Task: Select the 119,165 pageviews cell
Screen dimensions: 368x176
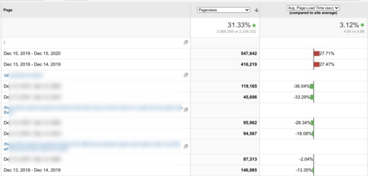Action: (x=225, y=86)
